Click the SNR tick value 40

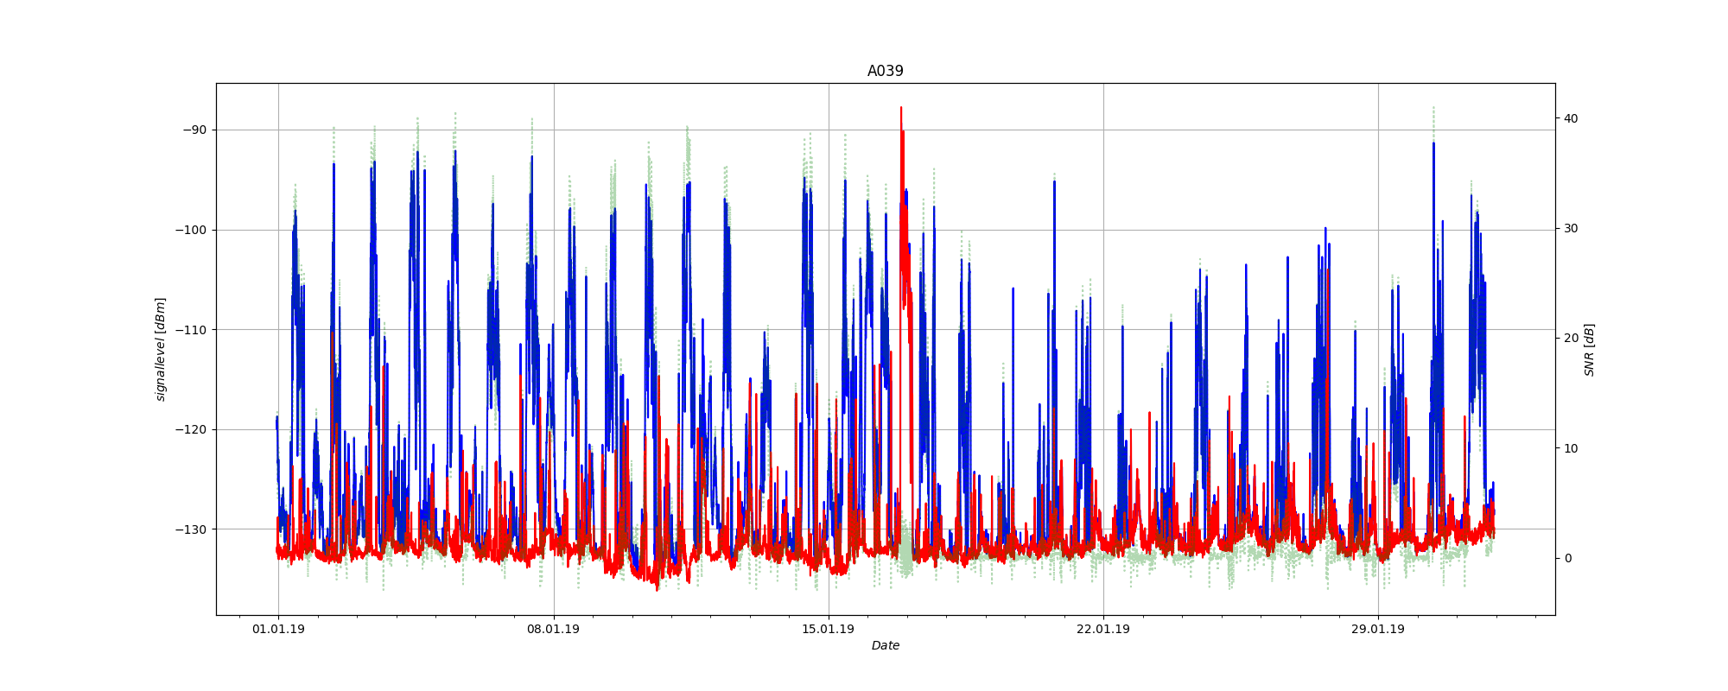tap(1570, 118)
